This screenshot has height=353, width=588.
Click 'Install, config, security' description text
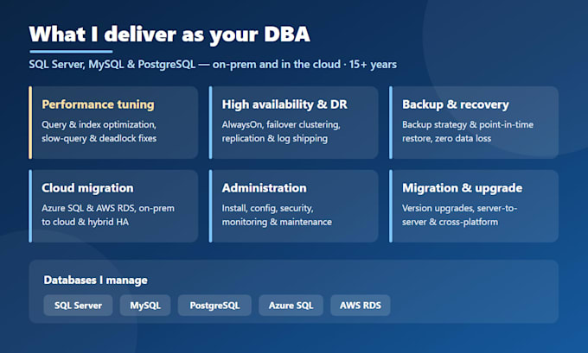click(x=277, y=215)
